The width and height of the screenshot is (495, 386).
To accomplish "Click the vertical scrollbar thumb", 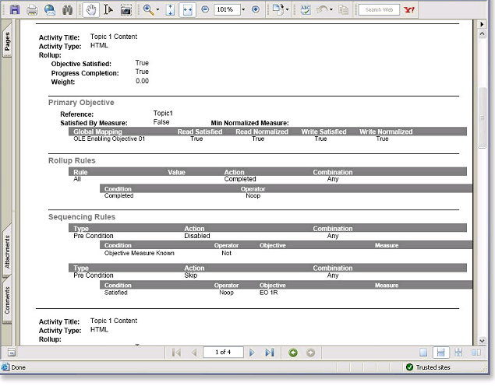I will 482,118.
